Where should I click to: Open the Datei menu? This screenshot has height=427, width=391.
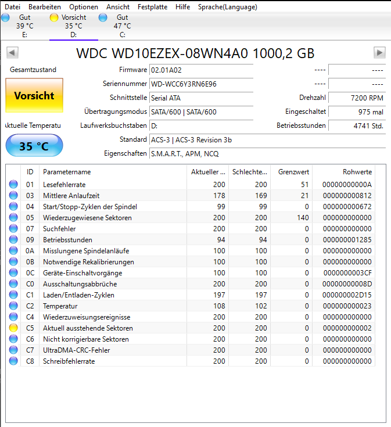13,7
